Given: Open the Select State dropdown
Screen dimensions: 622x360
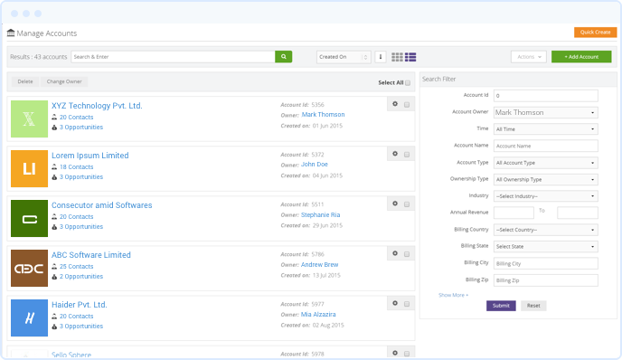Looking at the screenshot, I should (x=545, y=247).
